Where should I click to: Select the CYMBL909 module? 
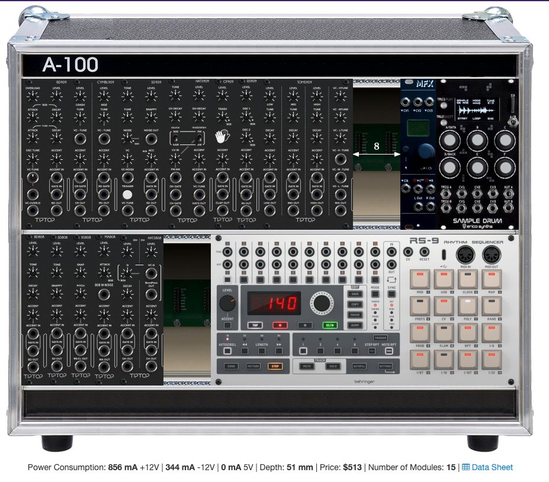tap(92, 154)
